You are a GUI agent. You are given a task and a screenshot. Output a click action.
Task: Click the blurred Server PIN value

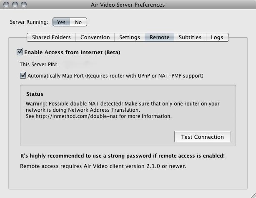coord(80,64)
